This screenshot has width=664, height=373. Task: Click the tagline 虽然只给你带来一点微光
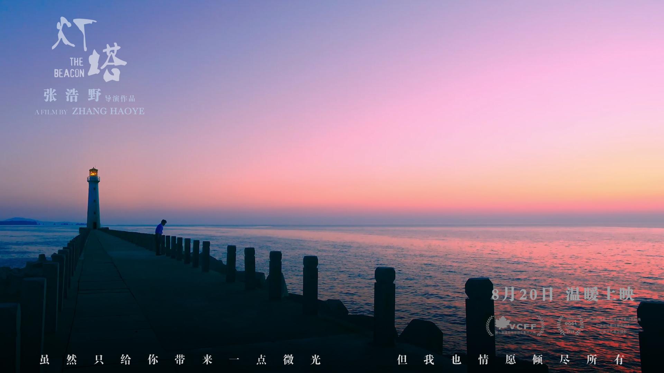point(180,360)
